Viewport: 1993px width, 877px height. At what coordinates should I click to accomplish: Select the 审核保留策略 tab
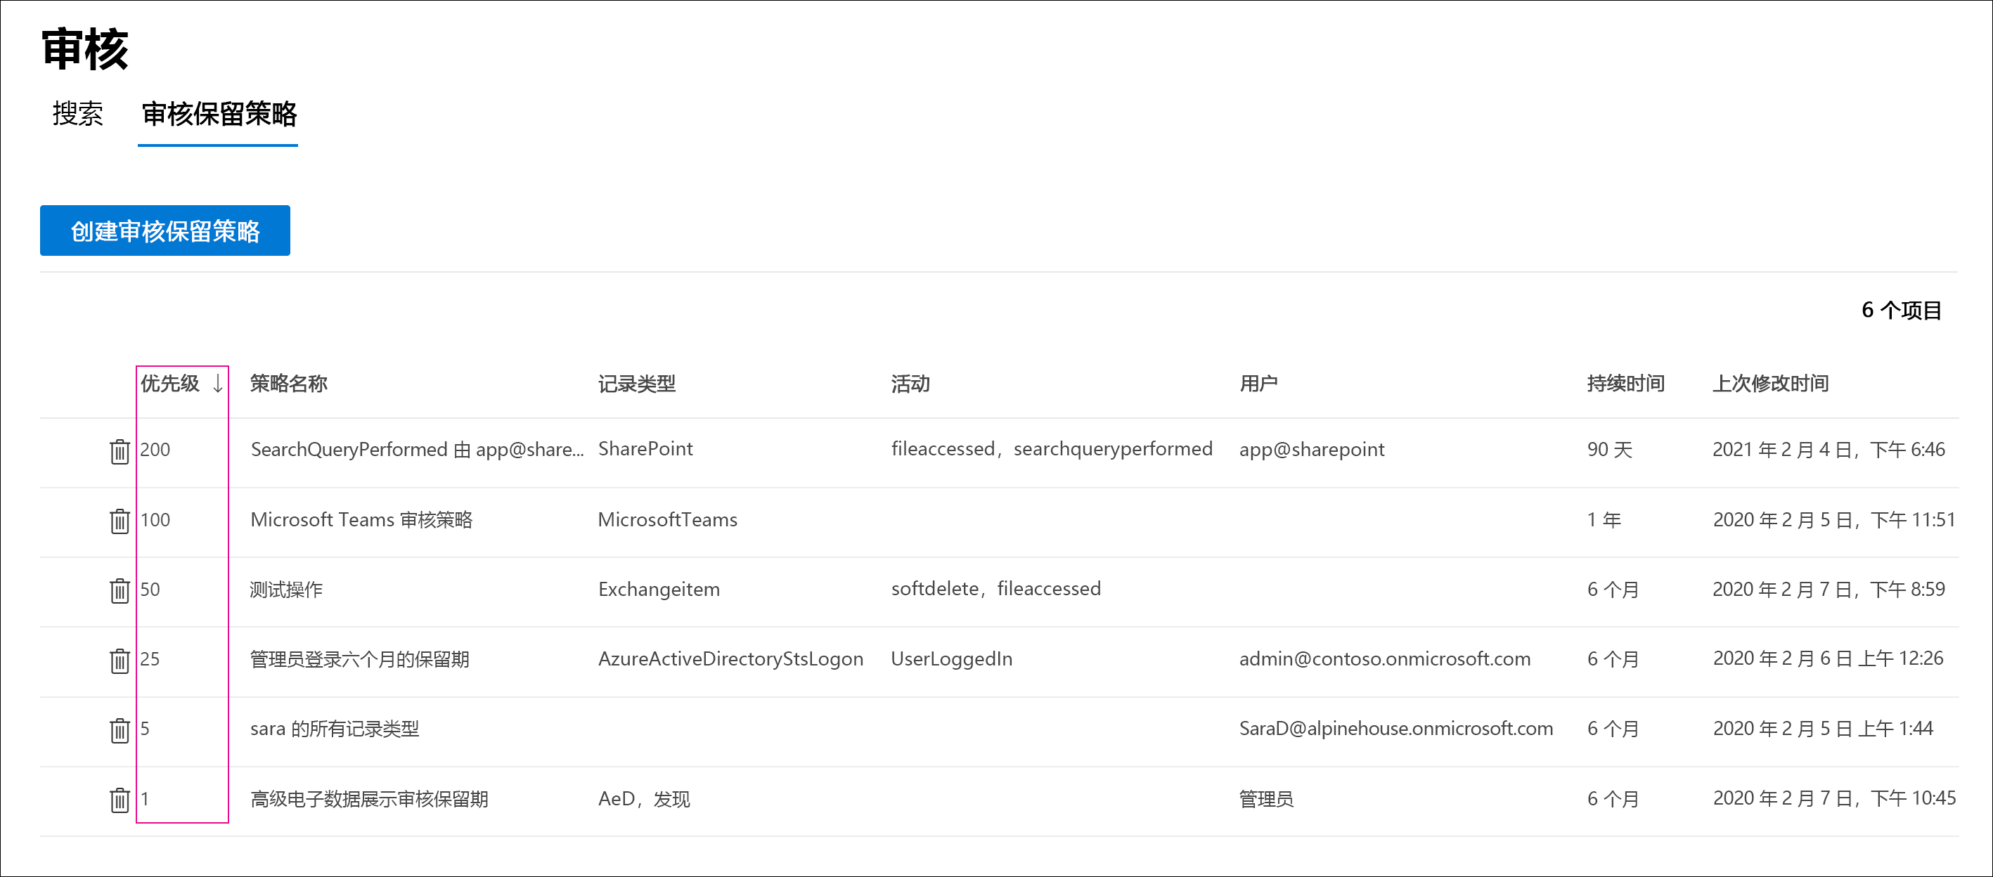pos(219,114)
